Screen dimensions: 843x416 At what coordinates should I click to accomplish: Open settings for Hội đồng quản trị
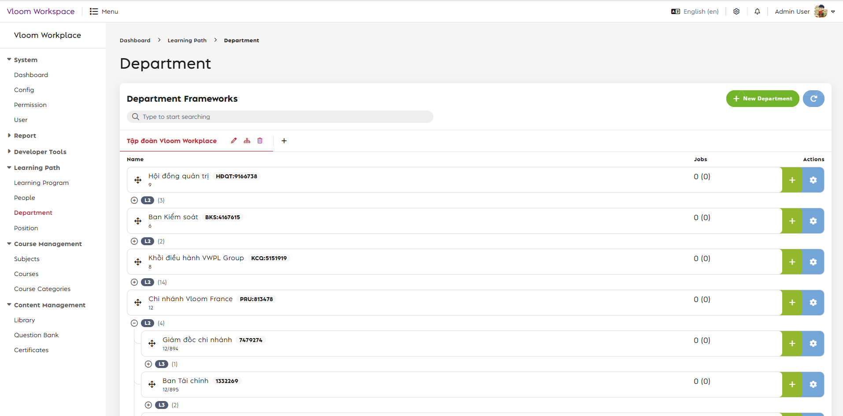(813, 180)
